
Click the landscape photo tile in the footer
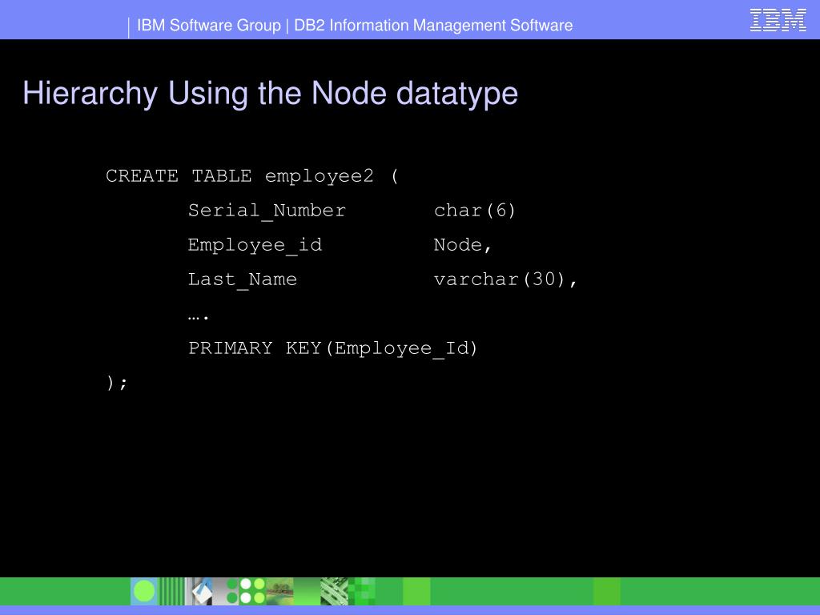(279, 592)
